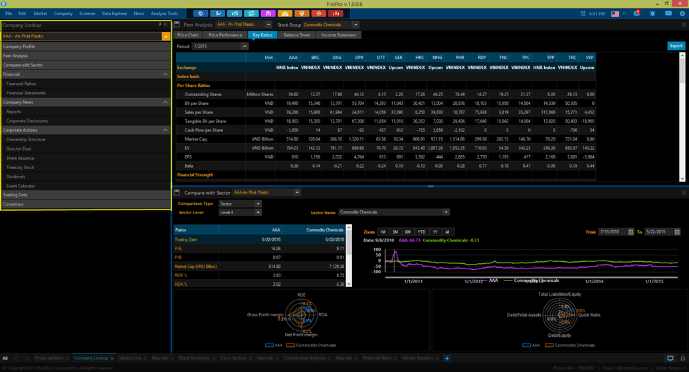The image size is (689, 372).
Task: Click the down arrow in ratios comparison list
Action: pos(349,284)
